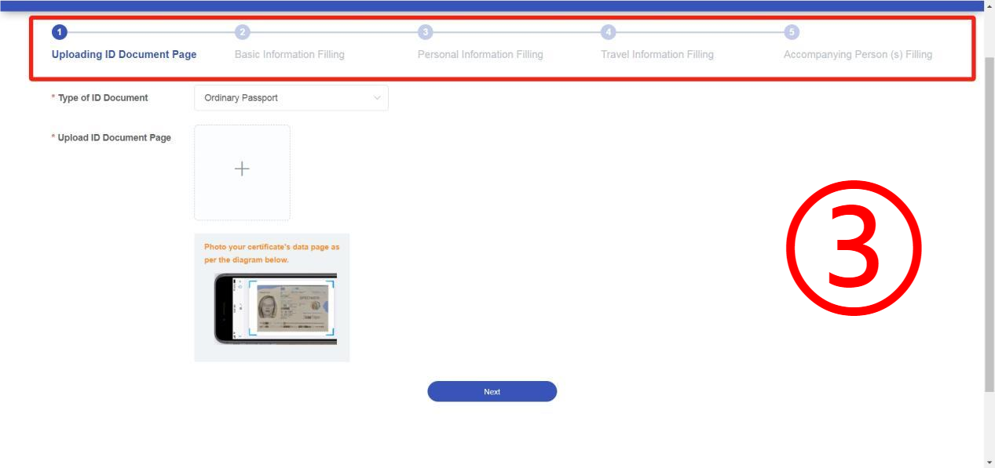Go to Accompanying Person (s) Filling step

(858, 54)
